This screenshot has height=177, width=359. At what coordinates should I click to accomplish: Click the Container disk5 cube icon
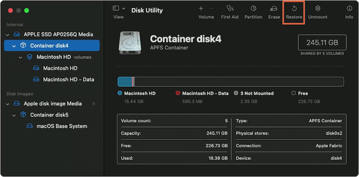23,115
